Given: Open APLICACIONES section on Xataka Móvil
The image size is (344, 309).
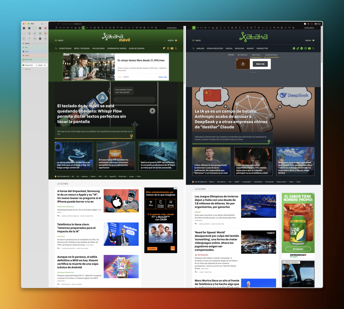Looking at the screenshot, I should pyautogui.click(x=98, y=48).
